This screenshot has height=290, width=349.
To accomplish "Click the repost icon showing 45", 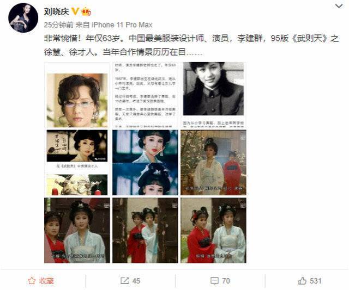I will click(x=125, y=281).
